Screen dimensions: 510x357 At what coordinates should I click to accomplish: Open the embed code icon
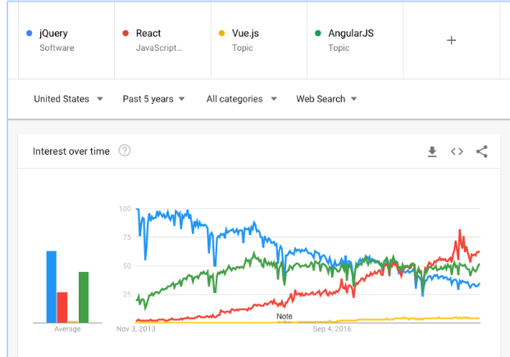coord(458,151)
